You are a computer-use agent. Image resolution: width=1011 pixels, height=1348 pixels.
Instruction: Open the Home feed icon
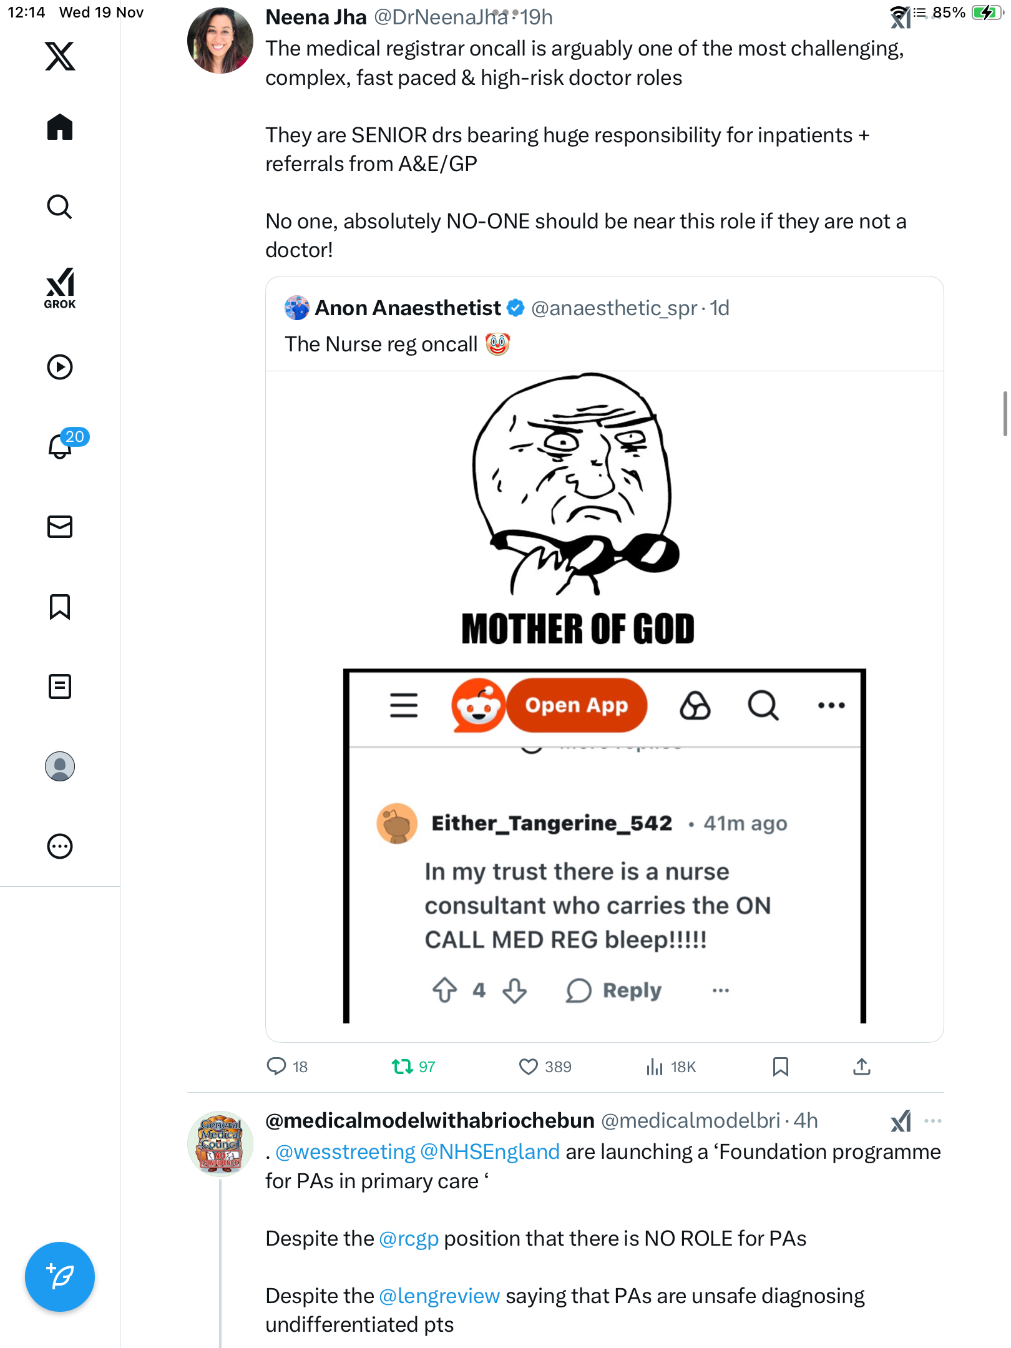60,127
